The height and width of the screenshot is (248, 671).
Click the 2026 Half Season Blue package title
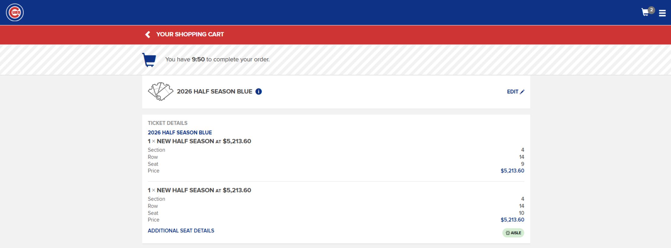tap(215, 91)
